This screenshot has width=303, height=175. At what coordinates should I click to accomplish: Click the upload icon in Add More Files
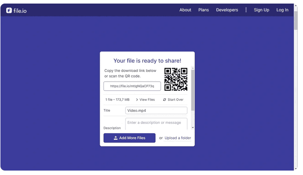(x=116, y=138)
